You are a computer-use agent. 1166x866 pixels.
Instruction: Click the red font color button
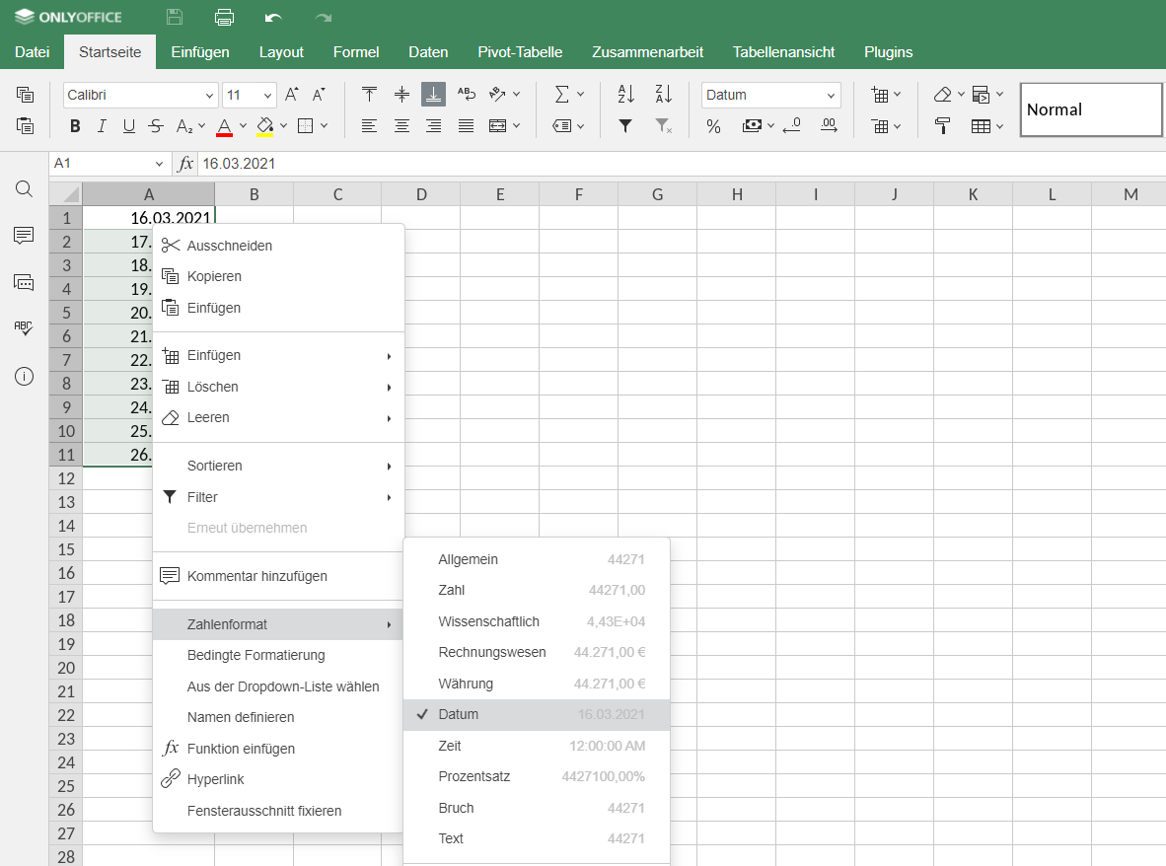224,126
